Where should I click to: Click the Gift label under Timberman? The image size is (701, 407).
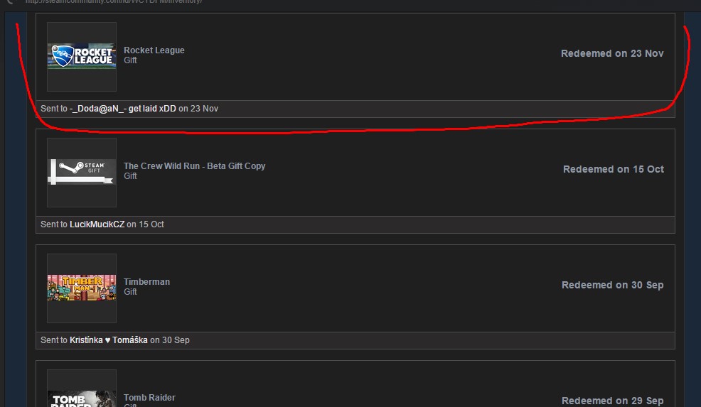click(130, 292)
